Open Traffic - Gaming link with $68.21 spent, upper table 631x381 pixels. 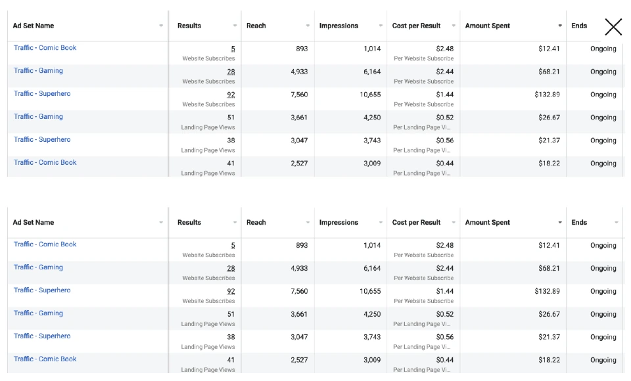[x=38, y=70]
